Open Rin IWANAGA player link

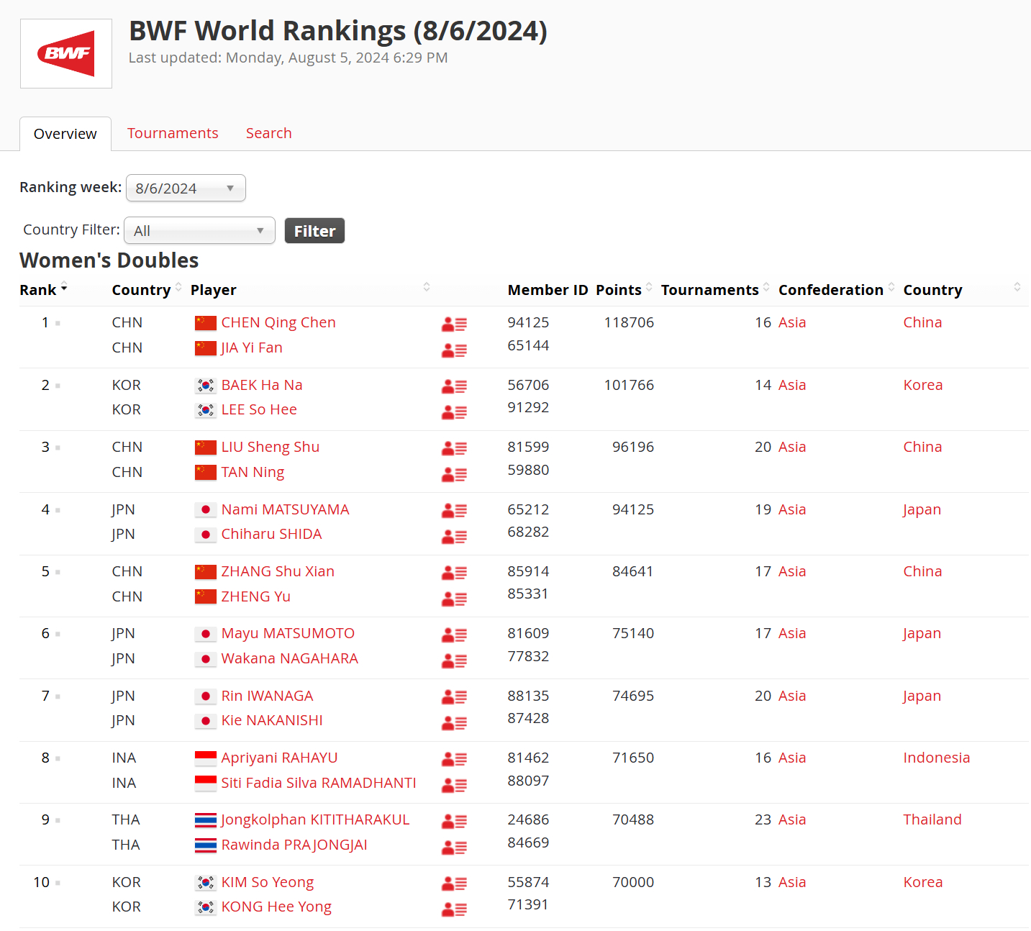click(268, 696)
